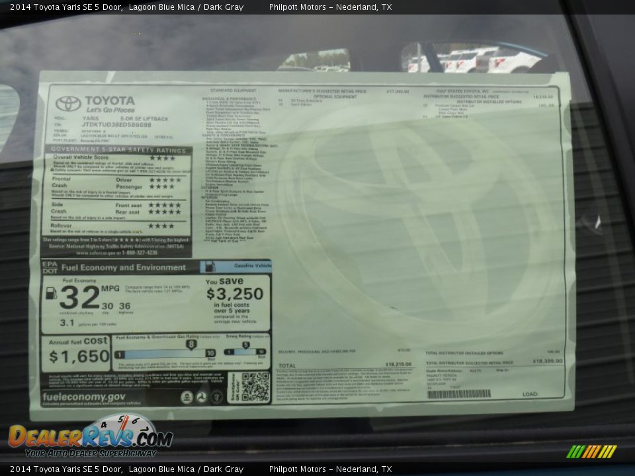The height and width of the screenshot is (476, 635).
Task: Open the Gasoline Vehicle fuel pump icon
Action: pos(211,266)
